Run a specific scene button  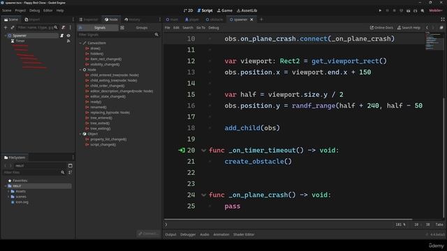coord(416,10)
